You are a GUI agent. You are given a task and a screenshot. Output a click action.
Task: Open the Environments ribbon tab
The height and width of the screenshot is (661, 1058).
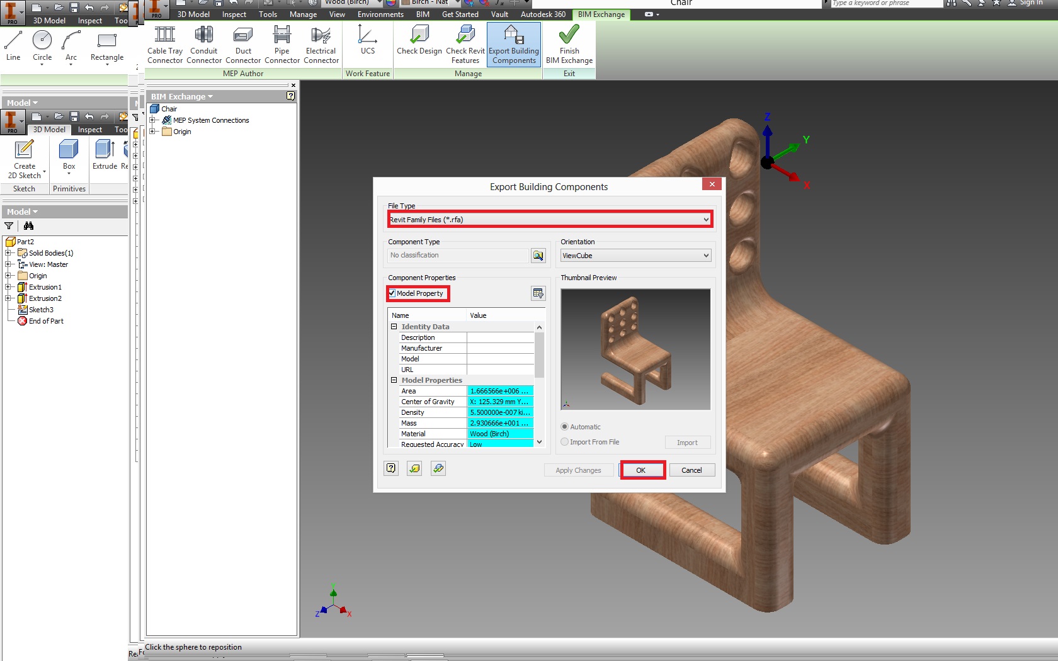click(x=380, y=14)
